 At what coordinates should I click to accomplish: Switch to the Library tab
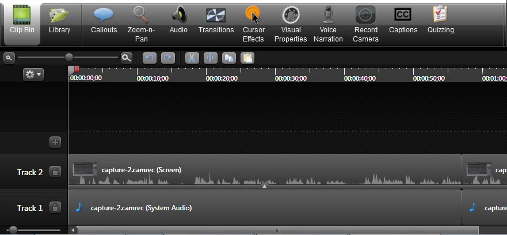(59, 22)
